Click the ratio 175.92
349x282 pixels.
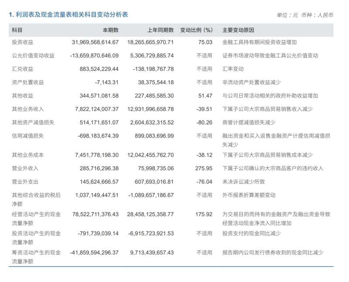coord(204,214)
